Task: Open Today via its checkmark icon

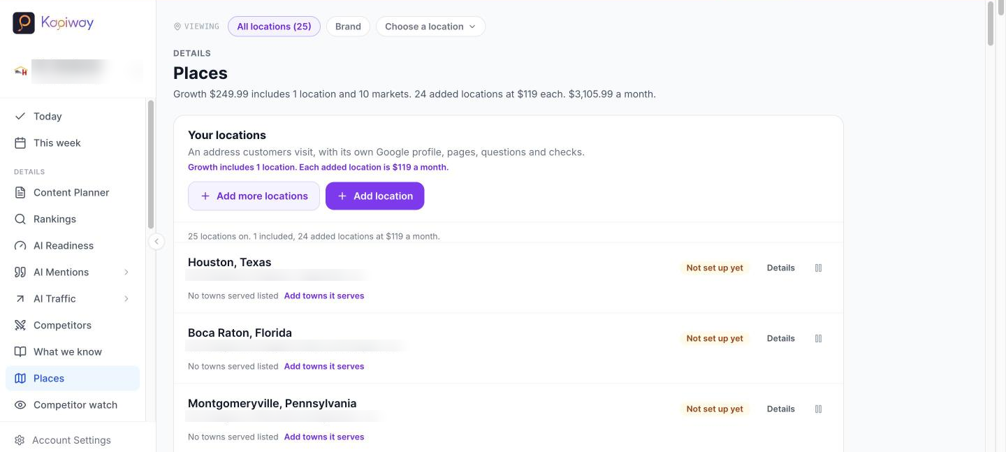Action: click(x=20, y=116)
